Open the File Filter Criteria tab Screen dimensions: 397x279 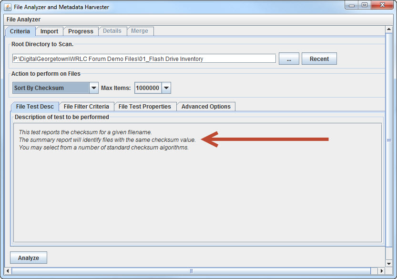(86, 107)
